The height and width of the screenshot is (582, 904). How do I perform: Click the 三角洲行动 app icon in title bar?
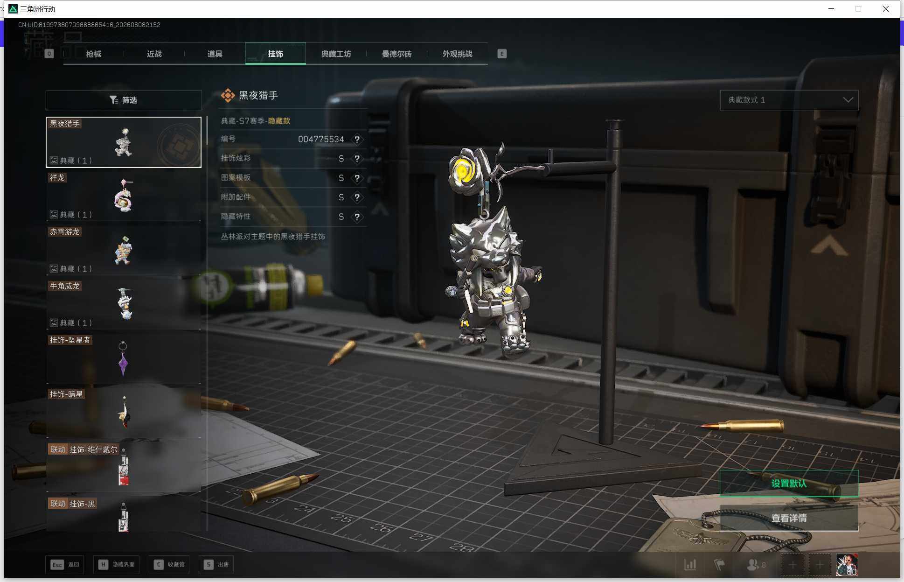point(13,9)
